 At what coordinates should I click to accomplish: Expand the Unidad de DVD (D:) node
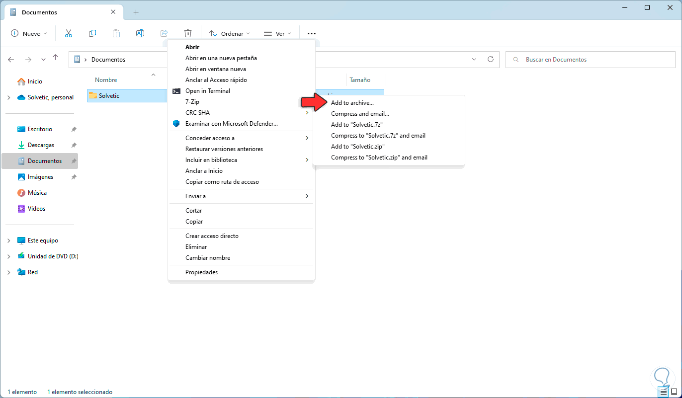(8, 256)
